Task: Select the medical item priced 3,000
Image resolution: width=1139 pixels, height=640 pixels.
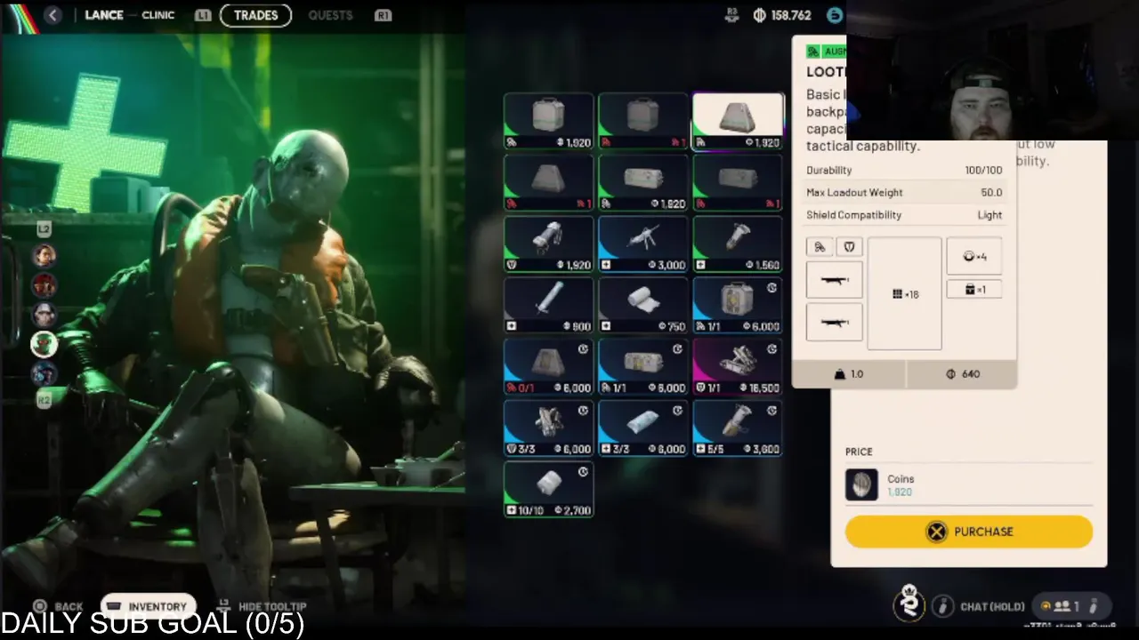Action: click(x=643, y=244)
